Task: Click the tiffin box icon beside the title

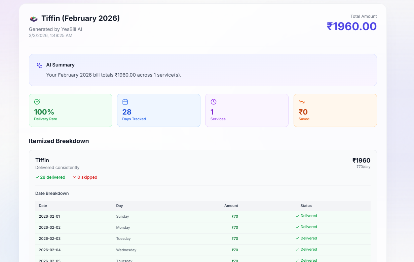Action: pos(34,19)
